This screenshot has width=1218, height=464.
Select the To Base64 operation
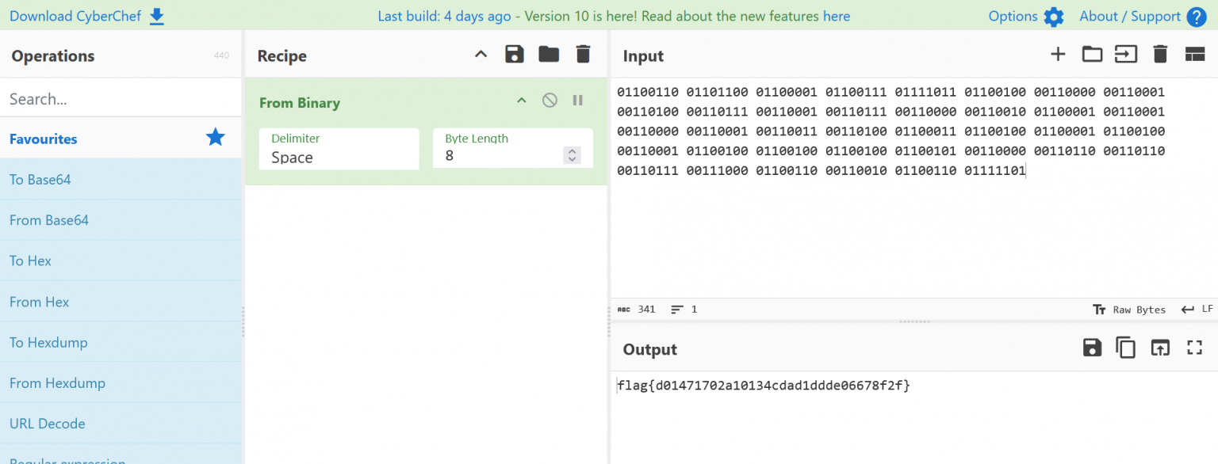point(40,180)
